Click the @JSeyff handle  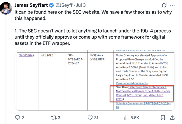click(x=64, y=5)
